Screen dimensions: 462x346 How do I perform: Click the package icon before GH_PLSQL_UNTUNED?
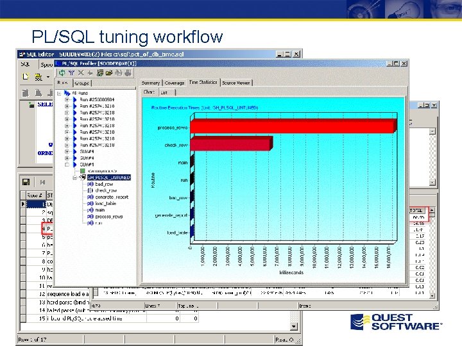83,177
